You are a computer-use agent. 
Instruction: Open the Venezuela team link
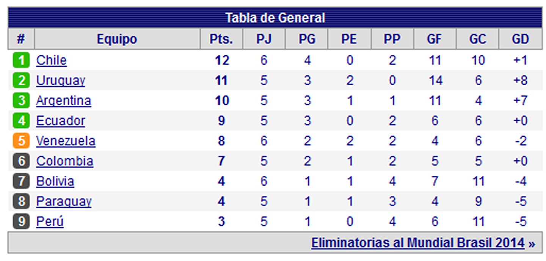tap(66, 141)
